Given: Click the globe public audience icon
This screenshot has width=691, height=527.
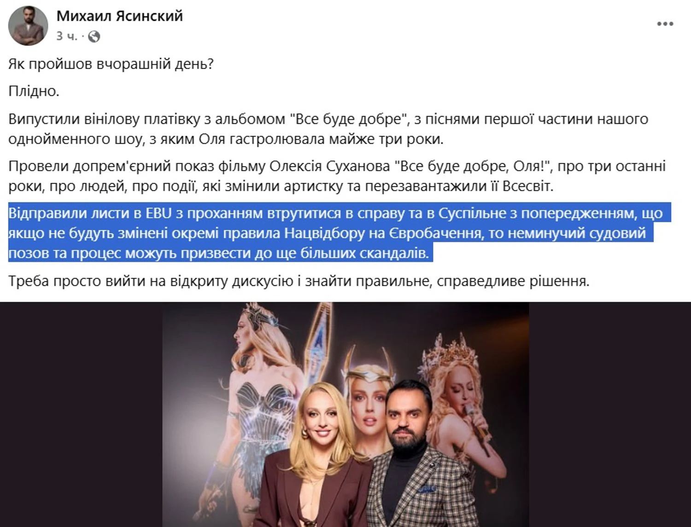Looking at the screenshot, I should (x=94, y=36).
